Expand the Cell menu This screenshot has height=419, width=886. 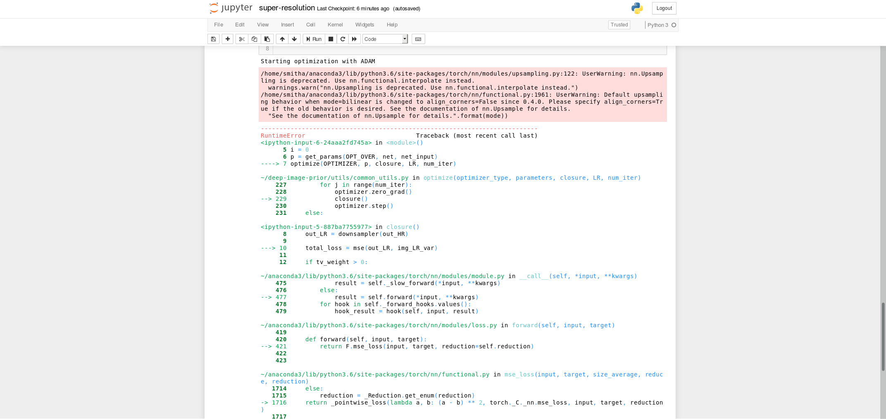pyautogui.click(x=310, y=25)
